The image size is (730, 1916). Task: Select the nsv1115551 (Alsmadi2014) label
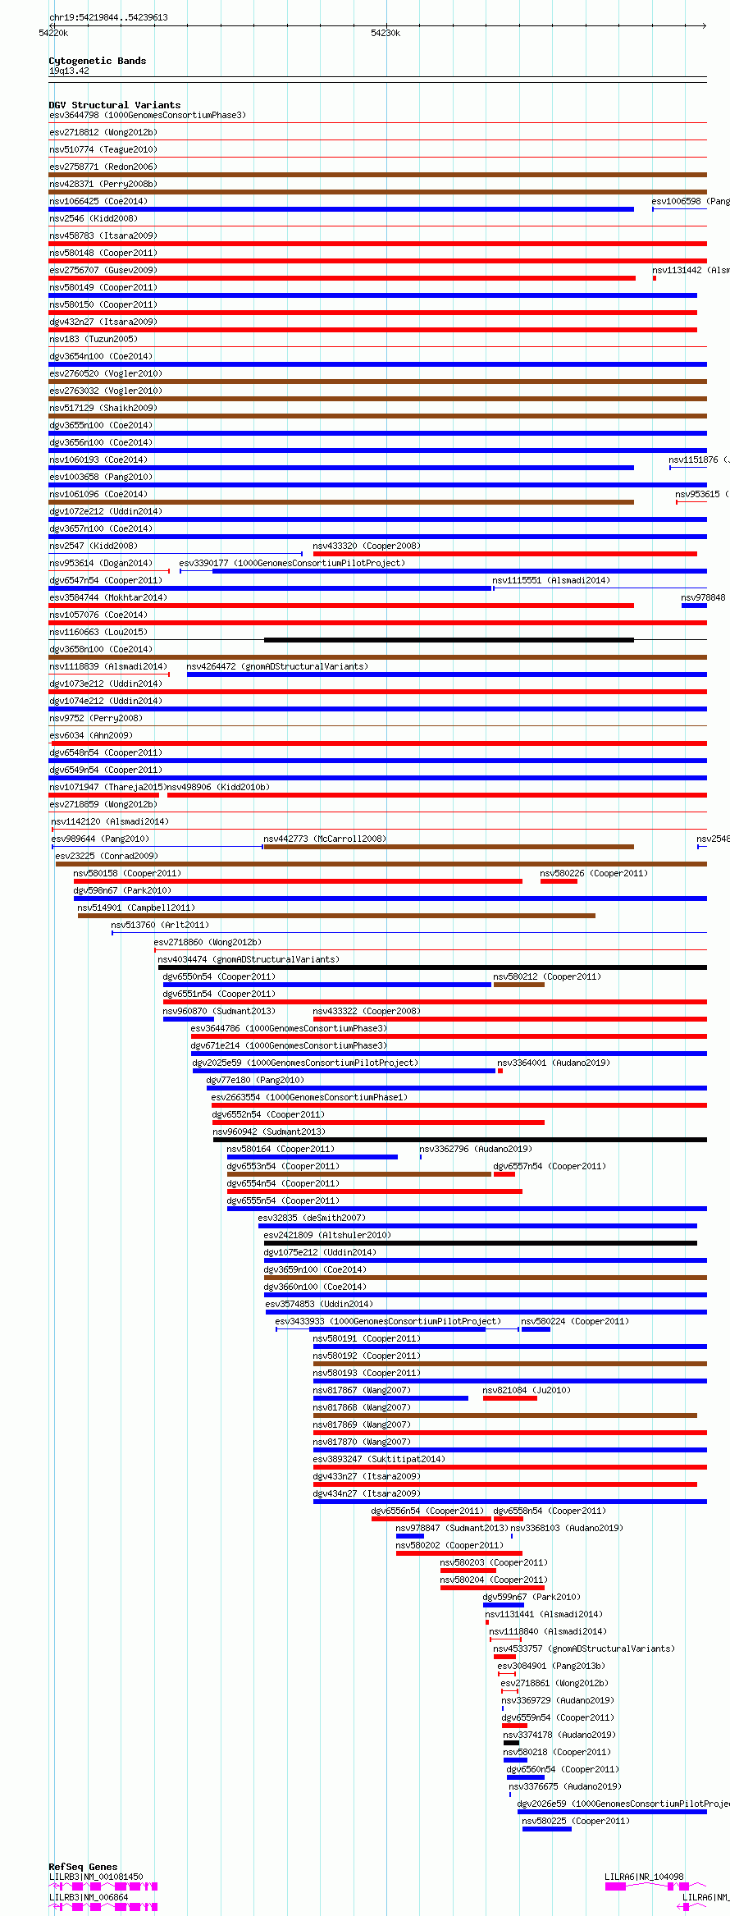pyautogui.click(x=551, y=580)
